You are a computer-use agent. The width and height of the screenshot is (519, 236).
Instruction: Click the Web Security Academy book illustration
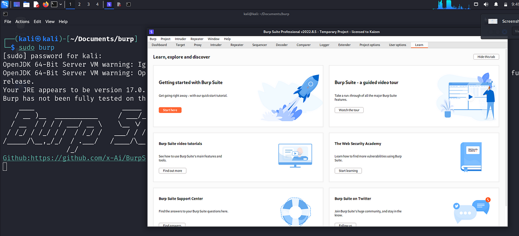point(471,157)
